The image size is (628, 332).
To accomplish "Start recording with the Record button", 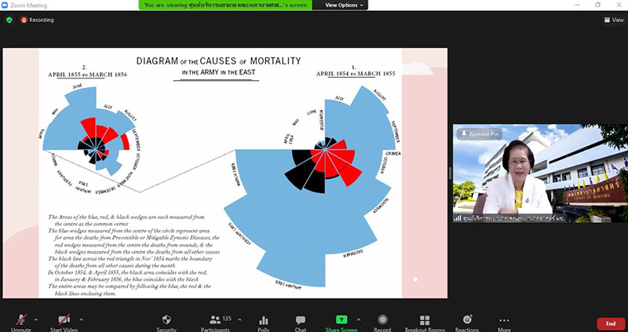I will tap(382, 323).
